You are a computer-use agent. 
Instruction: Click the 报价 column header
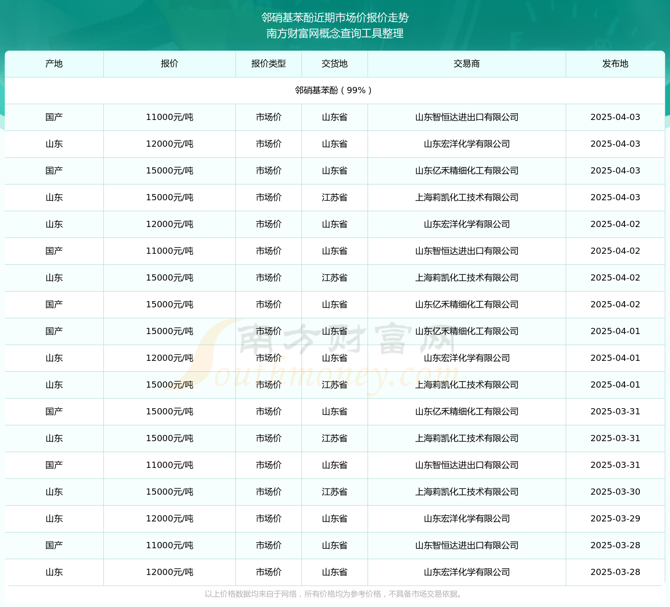coord(169,64)
